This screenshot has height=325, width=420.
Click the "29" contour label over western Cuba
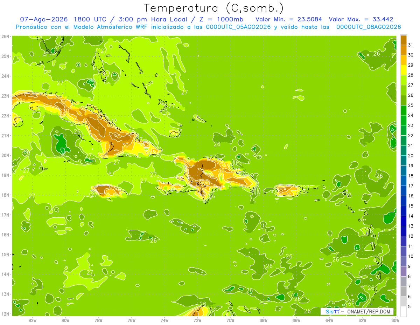(x=19, y=100)
